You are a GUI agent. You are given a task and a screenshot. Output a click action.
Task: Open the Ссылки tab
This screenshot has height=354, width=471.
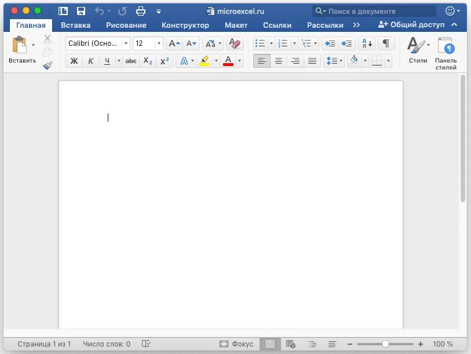[x=278, y=25]
